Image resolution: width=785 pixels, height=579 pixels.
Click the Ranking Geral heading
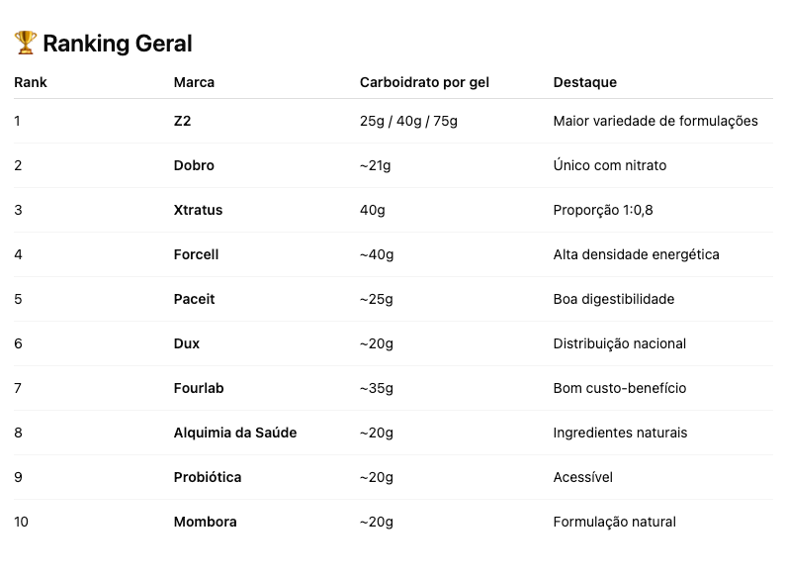(x=117, y=44)
